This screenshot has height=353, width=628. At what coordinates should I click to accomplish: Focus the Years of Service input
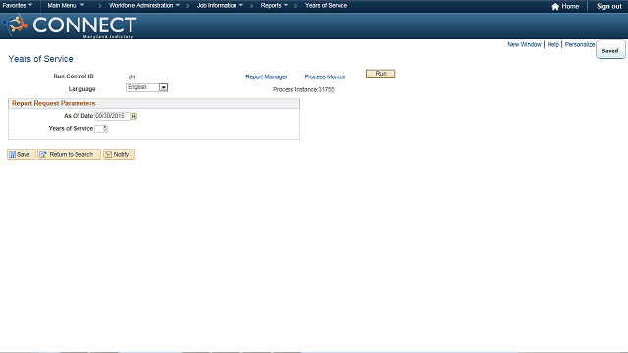[101, 128]
